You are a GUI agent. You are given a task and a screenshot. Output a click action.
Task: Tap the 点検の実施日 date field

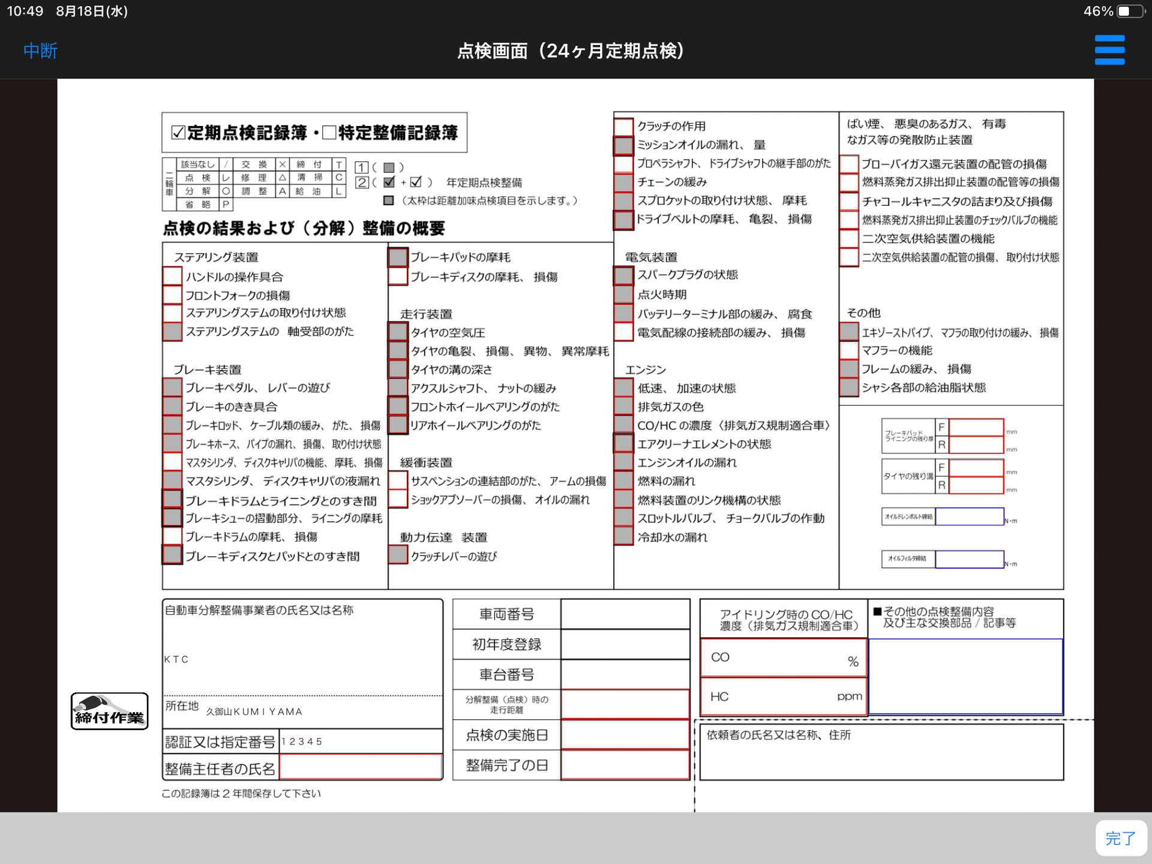coord(625,735)
